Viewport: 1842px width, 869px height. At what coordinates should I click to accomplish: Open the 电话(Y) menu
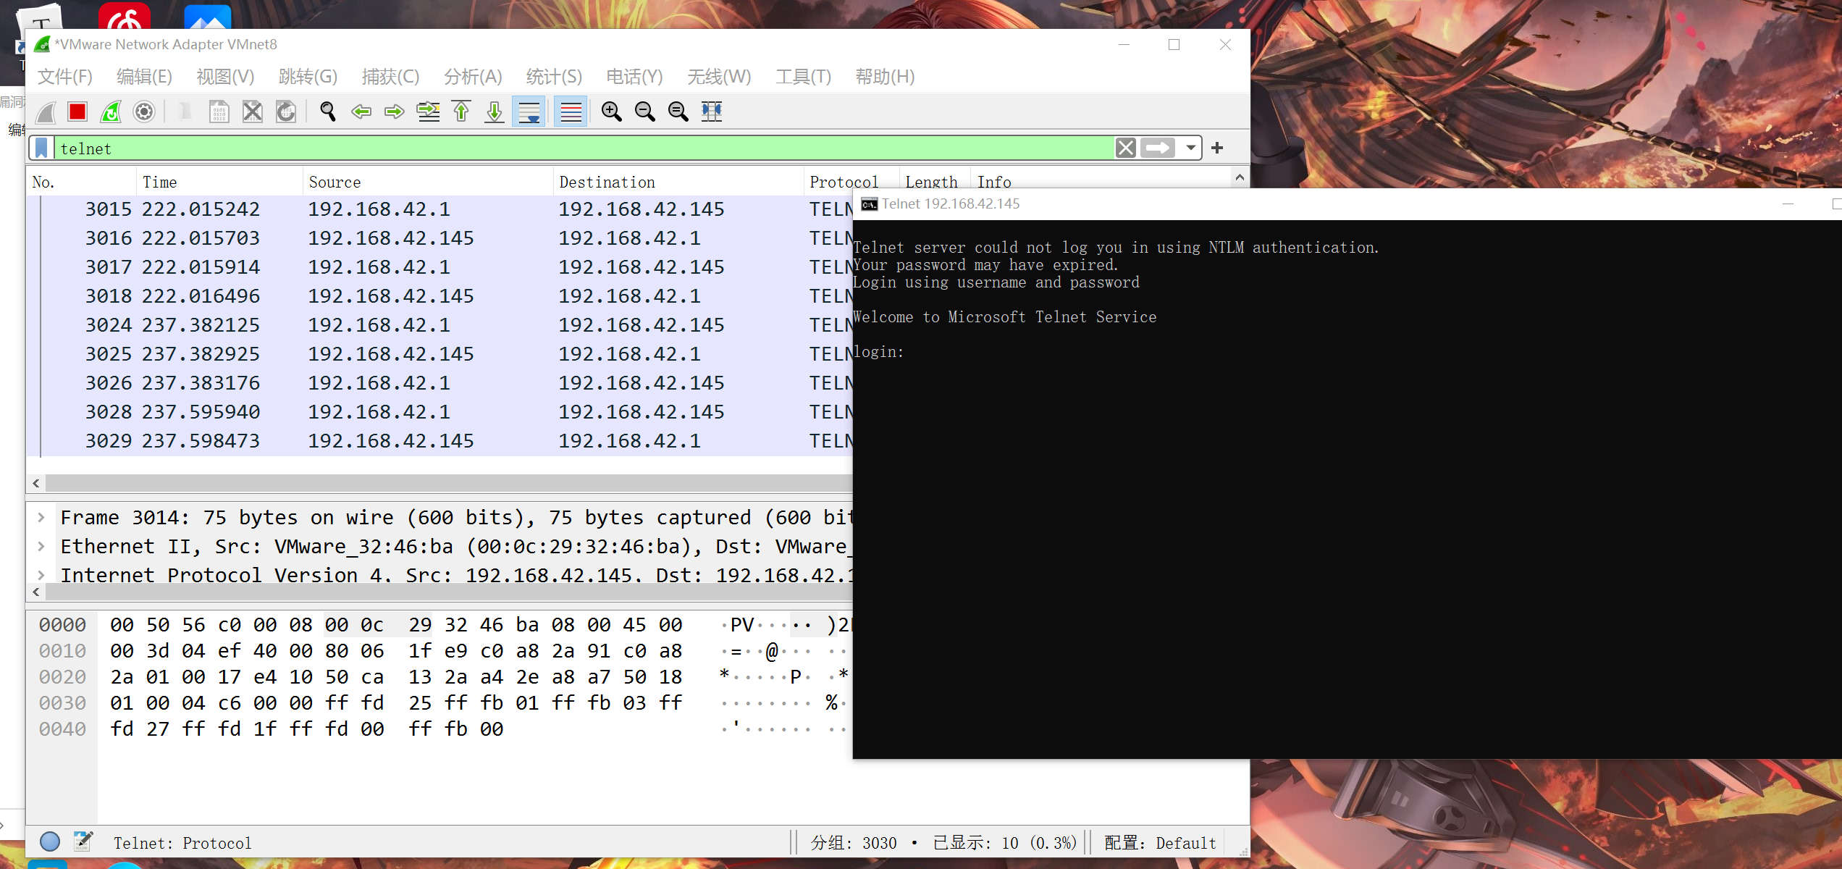coord(634,77)
